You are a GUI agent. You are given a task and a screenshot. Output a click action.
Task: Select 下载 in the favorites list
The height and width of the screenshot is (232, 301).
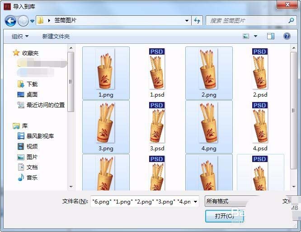[x=27, y=84]
